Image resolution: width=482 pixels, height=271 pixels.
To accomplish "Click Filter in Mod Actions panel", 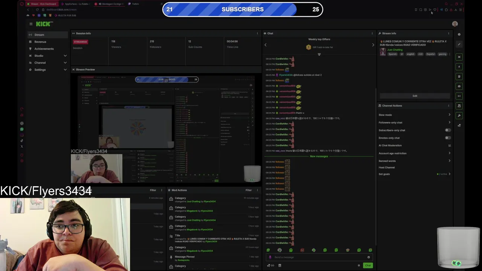I will click(249, 190).
